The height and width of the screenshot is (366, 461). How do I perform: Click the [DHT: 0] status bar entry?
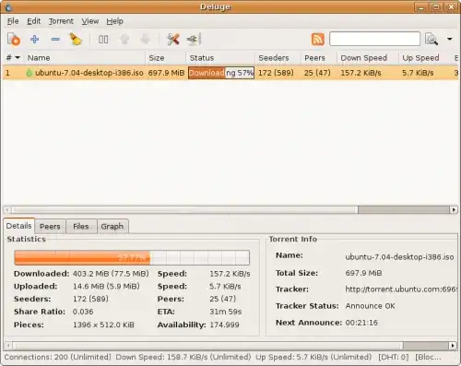(394, 357)
